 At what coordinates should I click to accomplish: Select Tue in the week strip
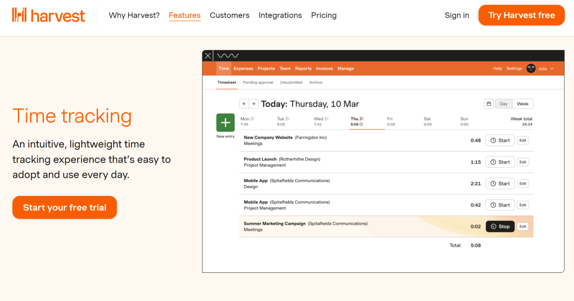[x=284, y=121]
